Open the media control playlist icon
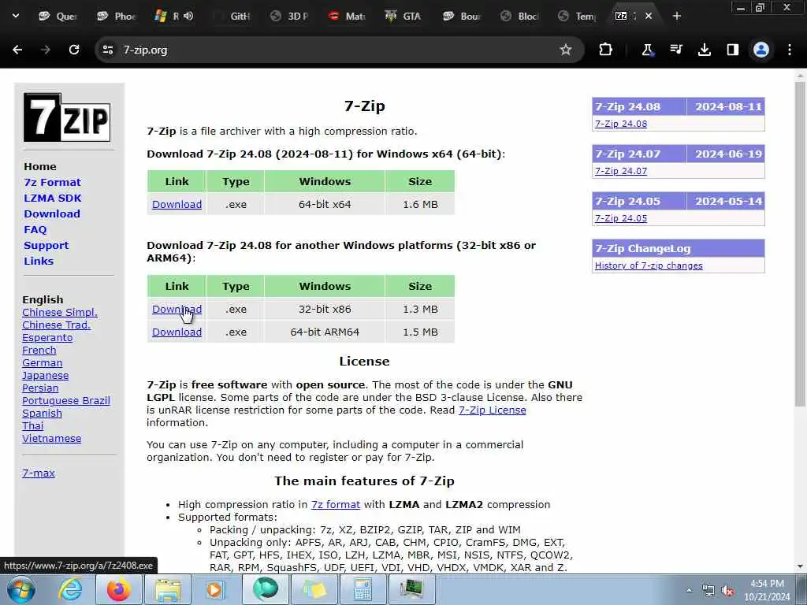The width and height of the screenshot is (807, 605). 675,50
